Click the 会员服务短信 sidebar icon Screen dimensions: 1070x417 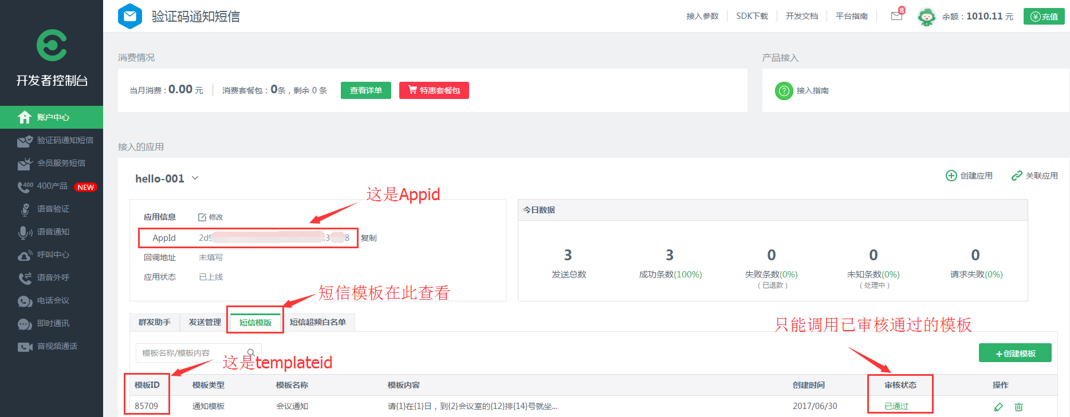[x=25, y=164]
